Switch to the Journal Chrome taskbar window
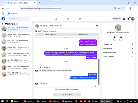The width and height of the screenshot is (138, 103). (x=29, y=101)
